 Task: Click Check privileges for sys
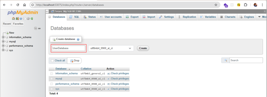(x=118, y=89)
